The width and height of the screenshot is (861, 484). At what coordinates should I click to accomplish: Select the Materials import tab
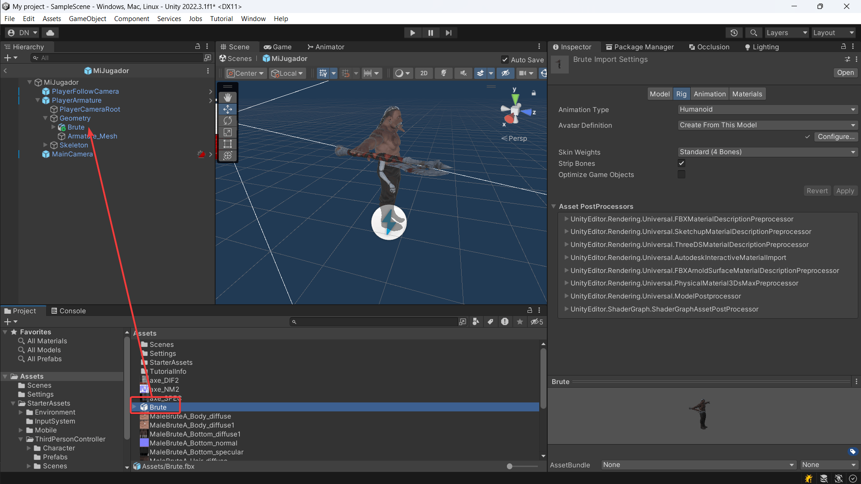(747, 94)
